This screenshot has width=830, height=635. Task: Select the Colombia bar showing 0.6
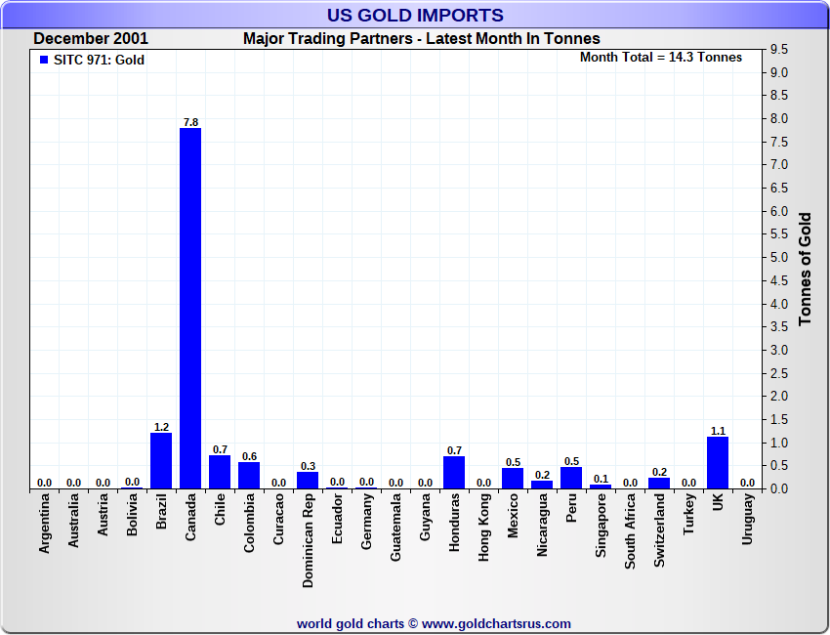click(249, 475)
